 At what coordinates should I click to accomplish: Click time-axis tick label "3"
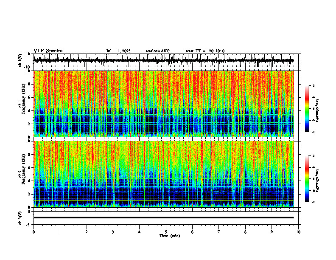(x=113, y=232)
